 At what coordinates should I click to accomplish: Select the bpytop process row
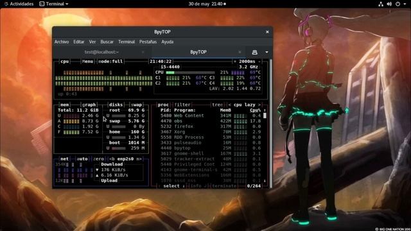pyautogui.click(x=211, y=148)
